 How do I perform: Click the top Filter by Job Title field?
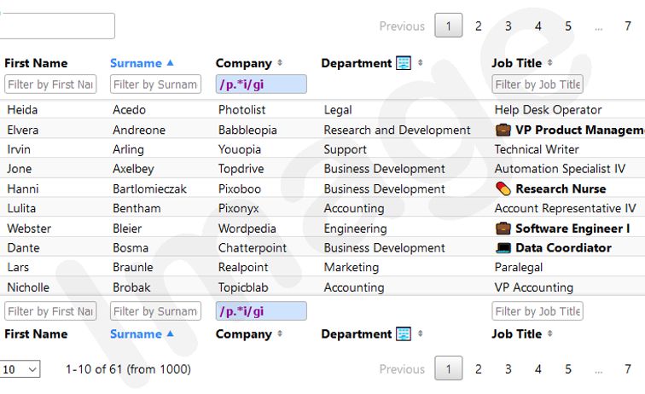coord(537,84)
